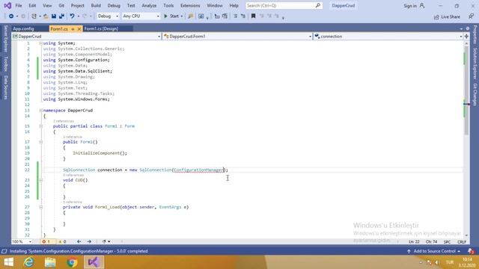Screen dimensions: 479x269
Task: Open the File menu
Action: point(19,5)
